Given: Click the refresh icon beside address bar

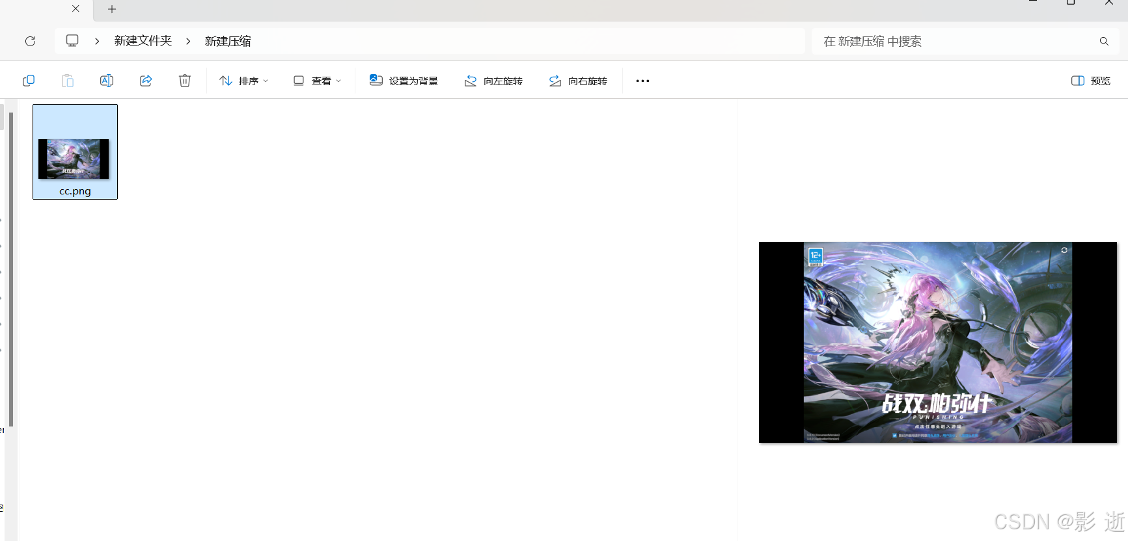Looking at the screenshot, I should (30, 41).
